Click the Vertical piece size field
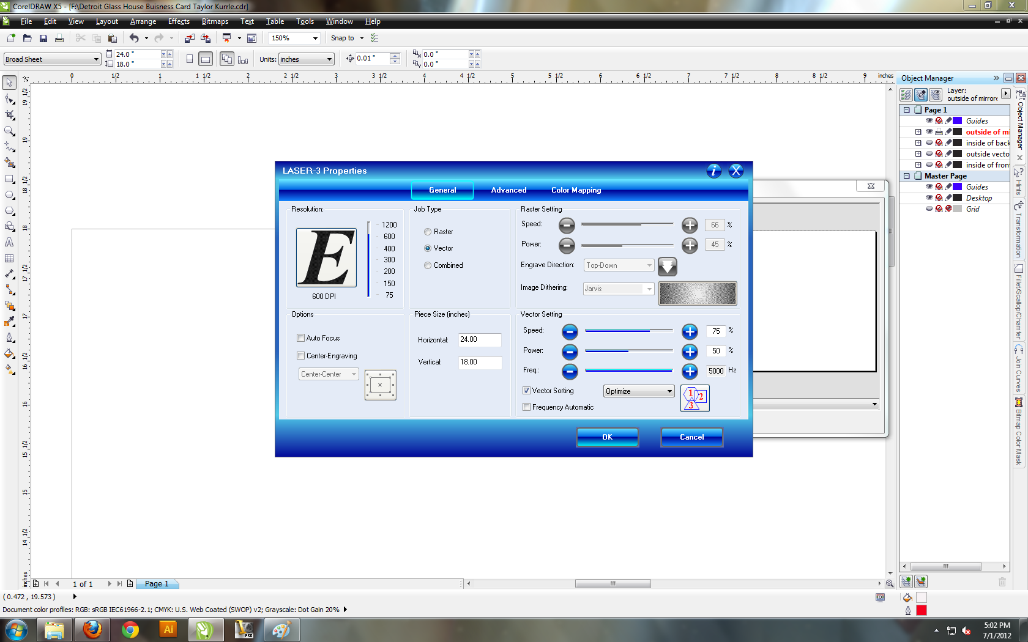Viewport: 1028px width, 642px height. pos(480,363)
